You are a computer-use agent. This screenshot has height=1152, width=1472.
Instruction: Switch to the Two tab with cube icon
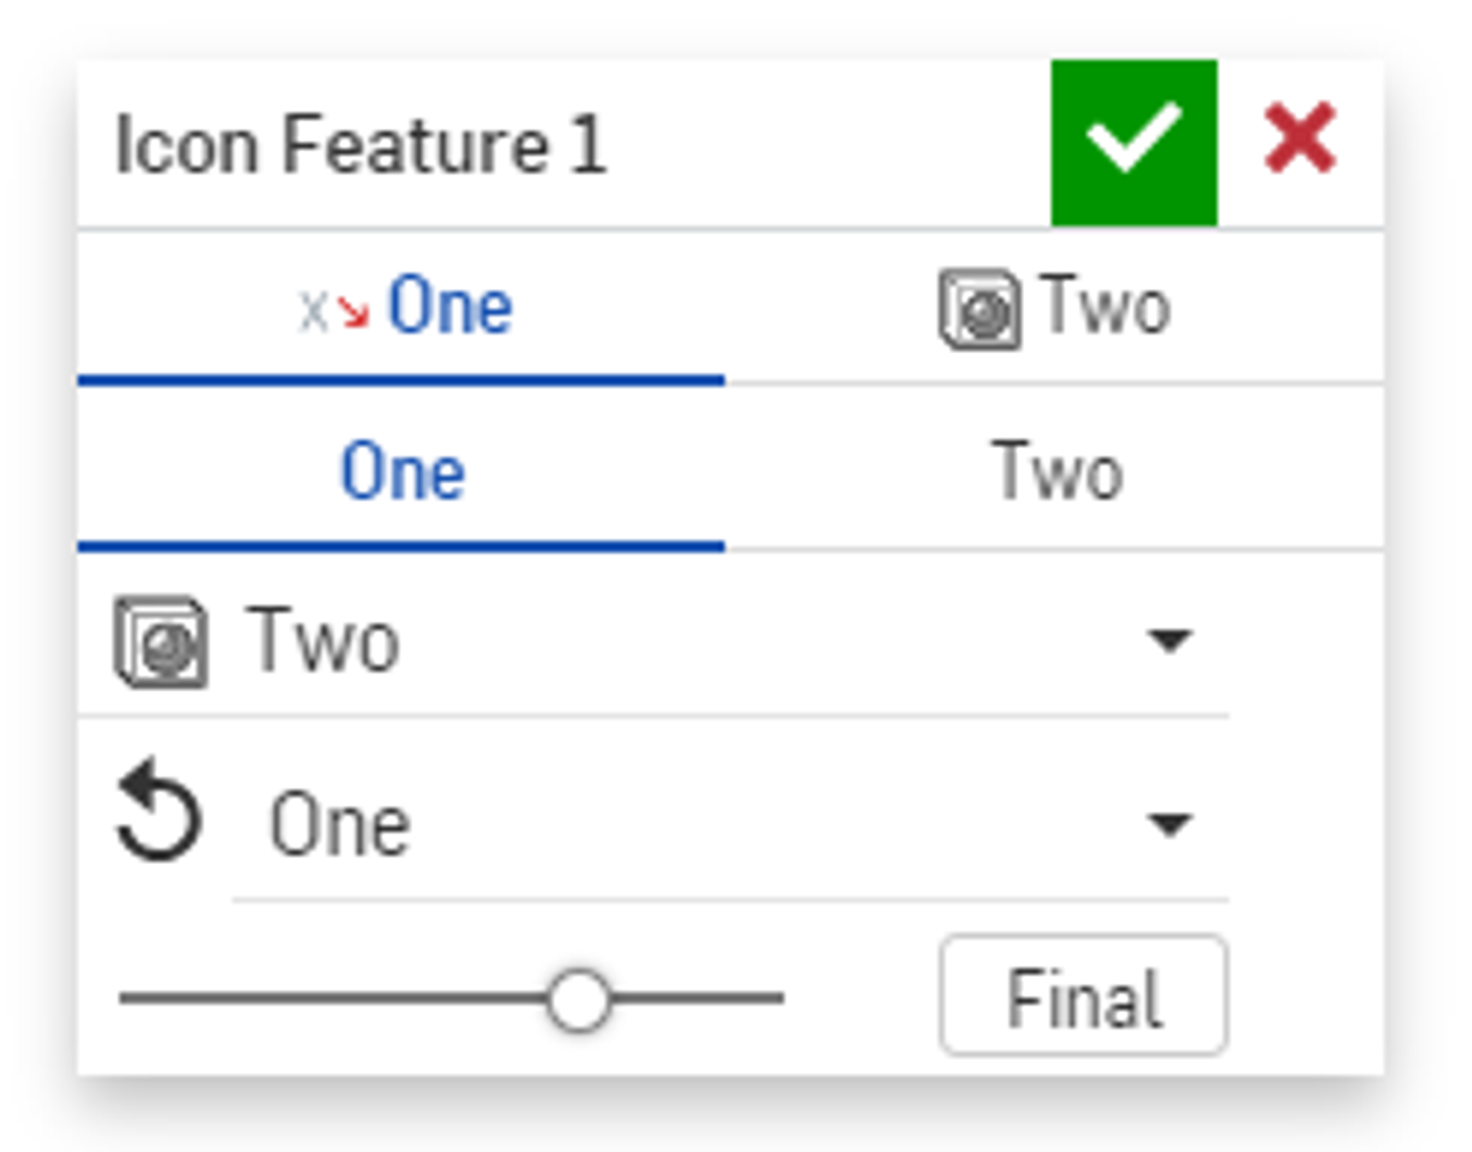pyautogui.click(x=1054, y=308)
